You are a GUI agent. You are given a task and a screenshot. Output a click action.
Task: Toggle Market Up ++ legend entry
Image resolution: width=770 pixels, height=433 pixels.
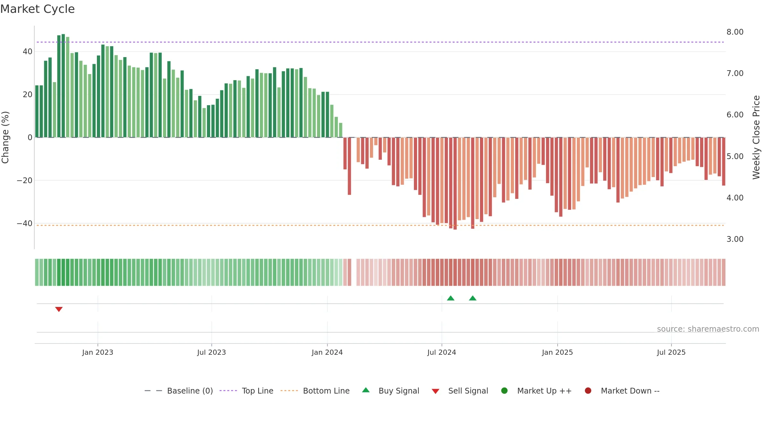pos(536,391)
